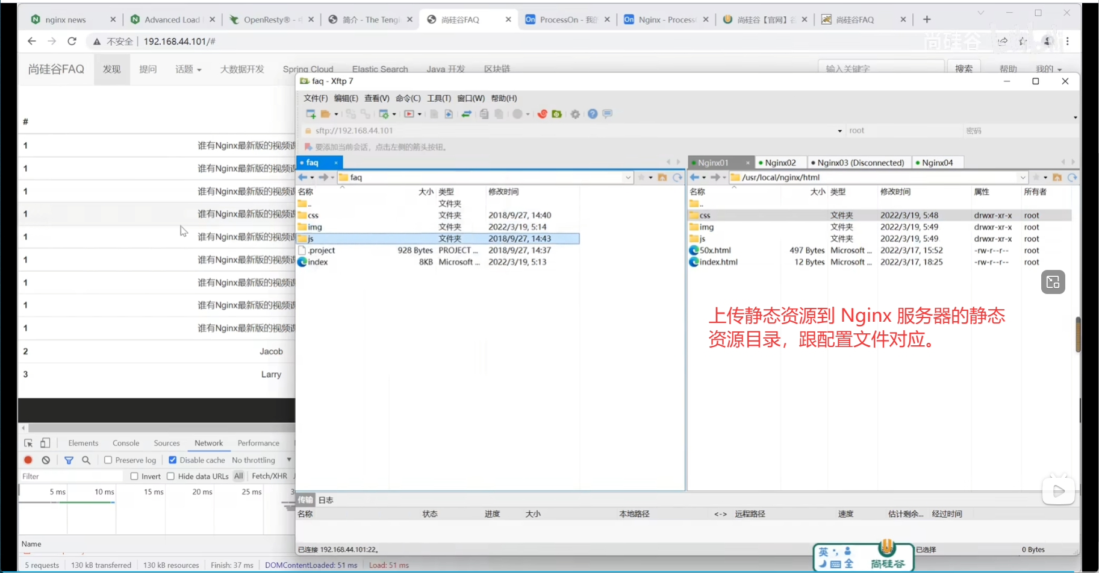Click the clear network log icon
This screenshot has height=573, width=1099.
pyautogui.click(x=46, y=460)
